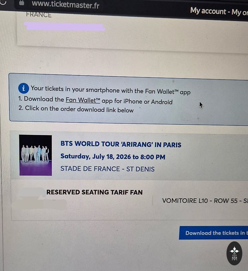Image resolution: width=248 pixels, height=271 pixels.
Task: Click RESERVED SEATING TARIF FAN label
Action: pyautogui.click(x=95, y=192)
